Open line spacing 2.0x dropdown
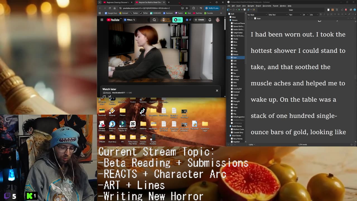357x201 pixels. pos(314,15)
